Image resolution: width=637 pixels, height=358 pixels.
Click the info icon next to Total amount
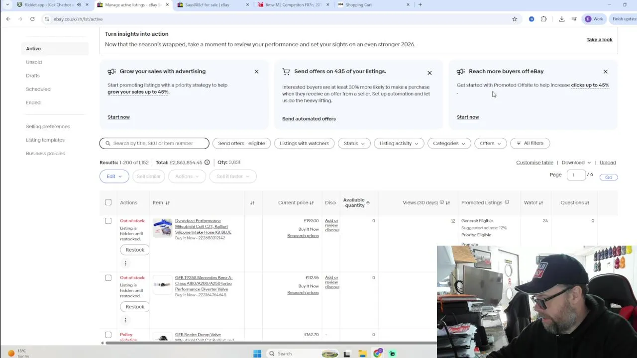click(x=207, y=162)
